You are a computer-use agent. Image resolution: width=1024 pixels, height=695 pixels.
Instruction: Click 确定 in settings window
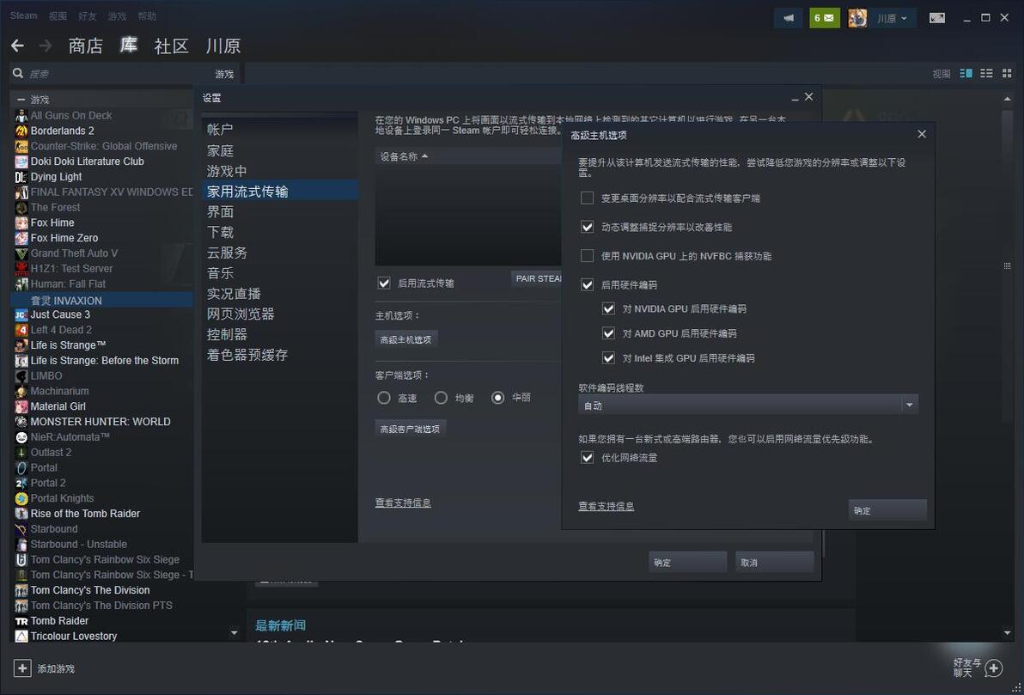[x=687, y=563]
